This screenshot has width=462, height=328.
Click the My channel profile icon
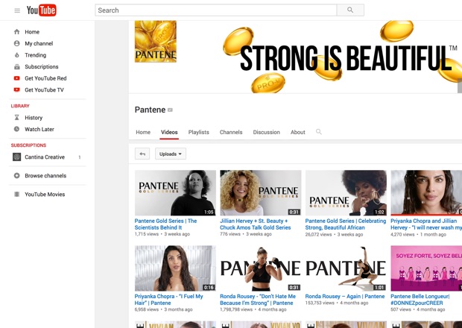17,43
